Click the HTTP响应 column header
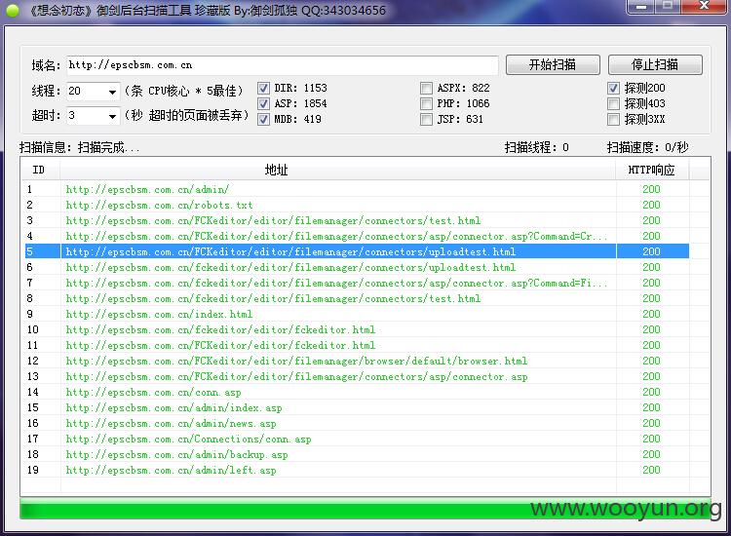 pyautogui.click(x=652, y=170)
